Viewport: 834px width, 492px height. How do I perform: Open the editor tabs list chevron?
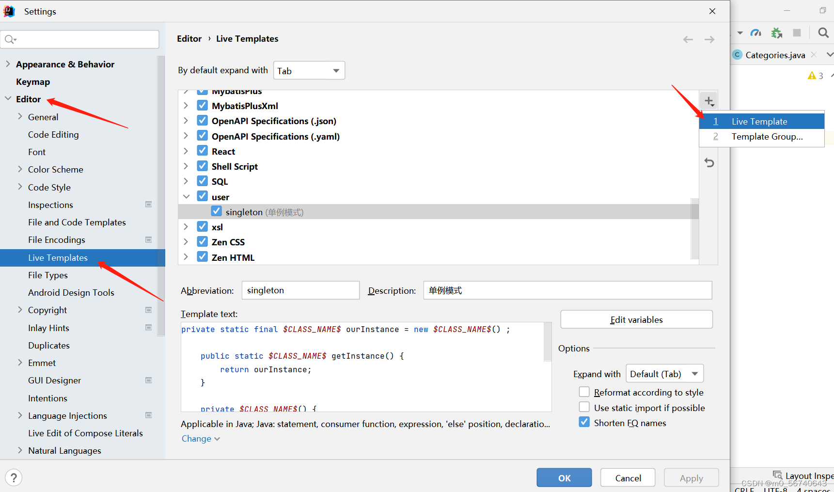pos(830,54)
